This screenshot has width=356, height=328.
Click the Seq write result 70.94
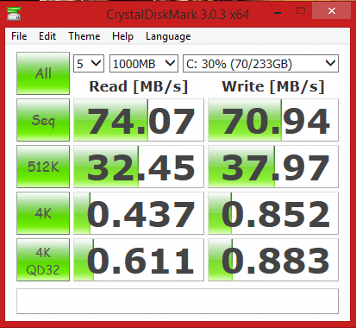coord(273,120)
